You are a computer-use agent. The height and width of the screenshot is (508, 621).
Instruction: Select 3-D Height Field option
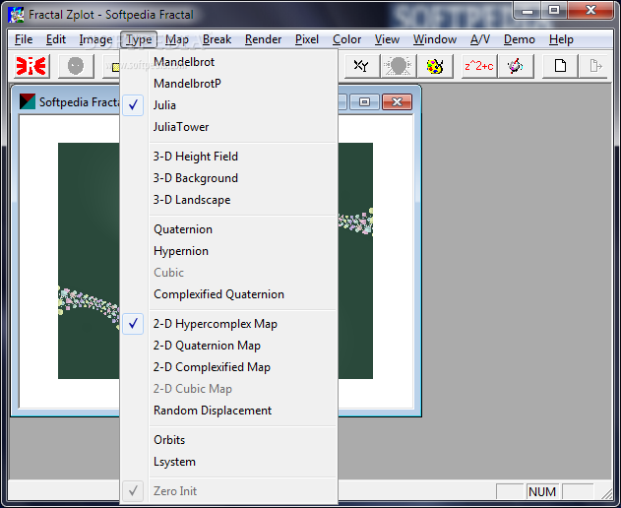(x=229, y=157)
